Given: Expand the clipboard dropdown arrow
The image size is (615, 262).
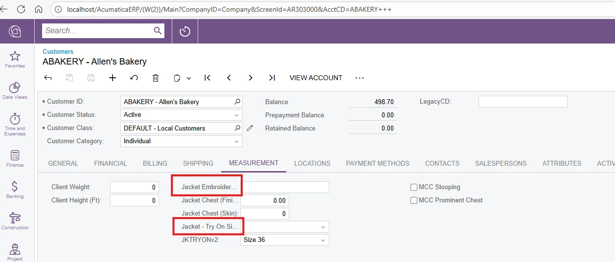Looking at the screenshot, I should (189, 78).
